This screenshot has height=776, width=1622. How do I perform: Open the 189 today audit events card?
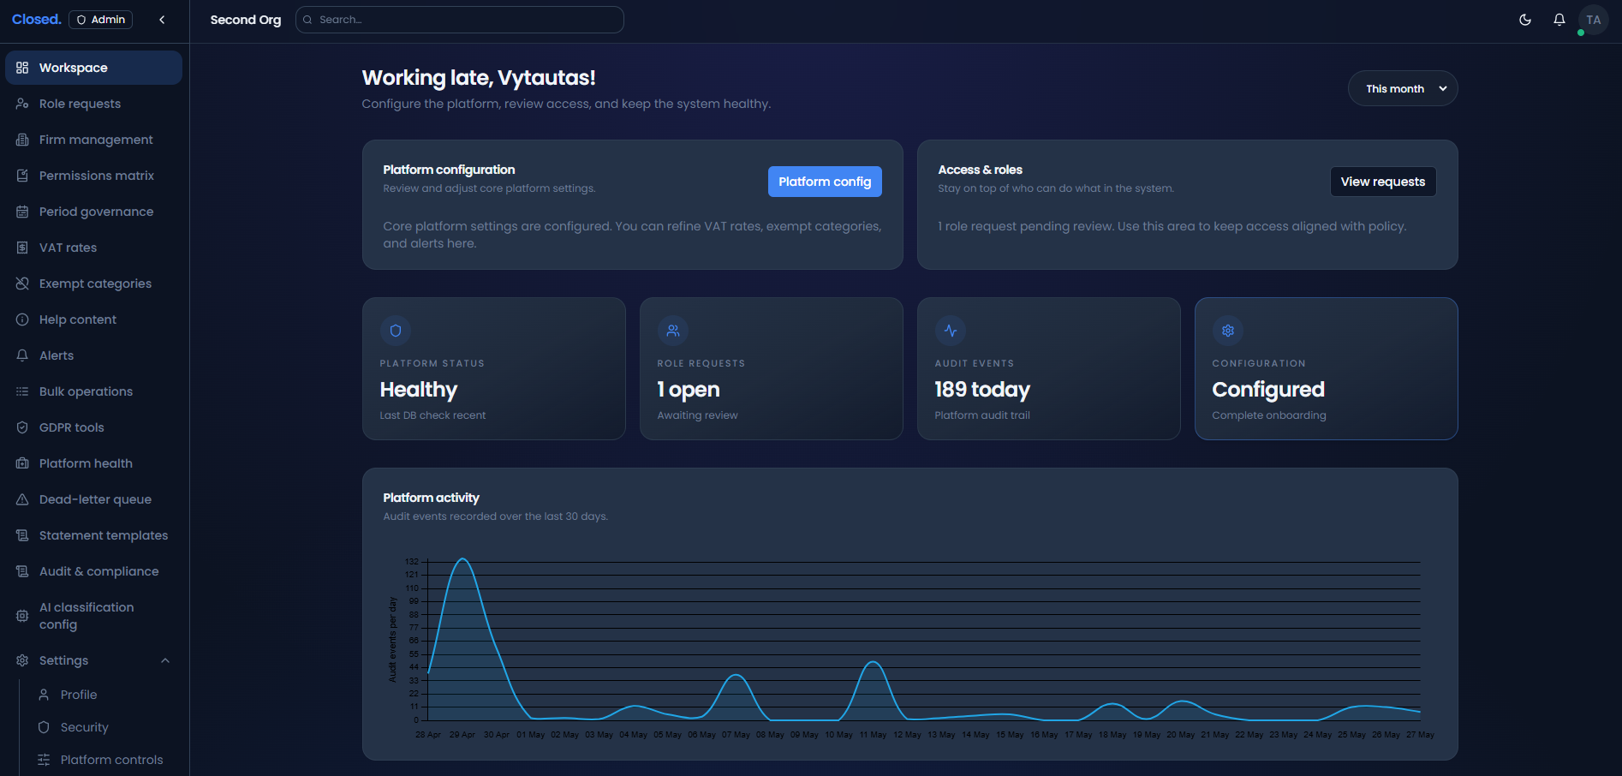pyautogui.click(x=1049, y=369)
